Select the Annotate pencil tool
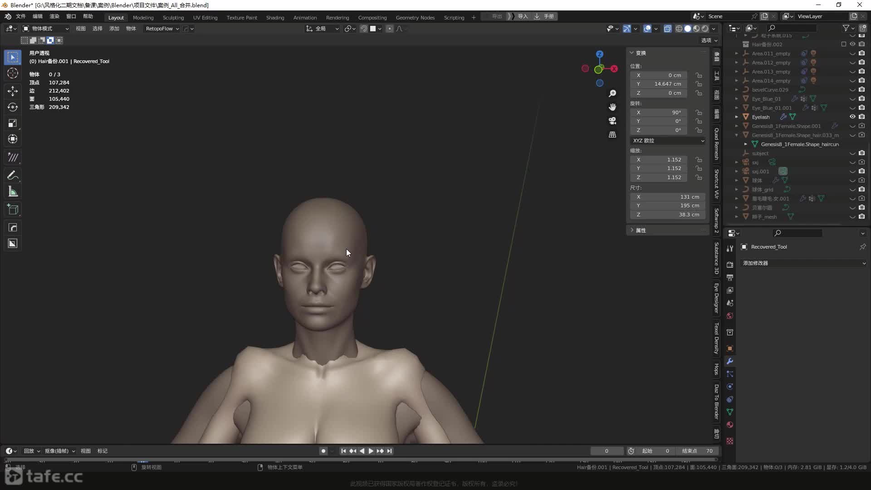Screen dimensions: 871x490 point(13,176)
